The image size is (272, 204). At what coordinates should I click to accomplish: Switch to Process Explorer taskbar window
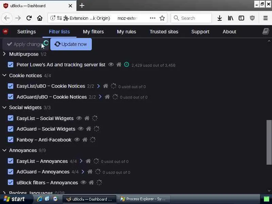point(144,199)
